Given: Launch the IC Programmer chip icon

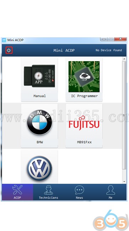Looking at the screenshot, I should (84, 77).
